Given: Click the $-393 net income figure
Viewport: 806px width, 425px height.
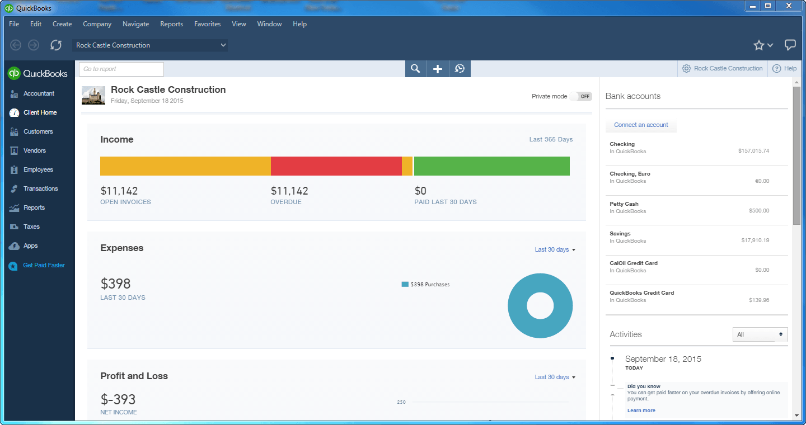Looking at the screenshot, I should pyautogui.click(x=118, y=399).
